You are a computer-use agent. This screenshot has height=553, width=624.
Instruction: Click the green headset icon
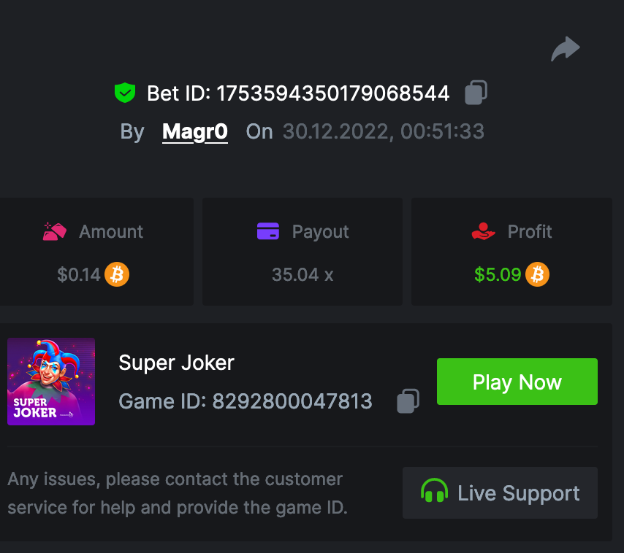435,492
